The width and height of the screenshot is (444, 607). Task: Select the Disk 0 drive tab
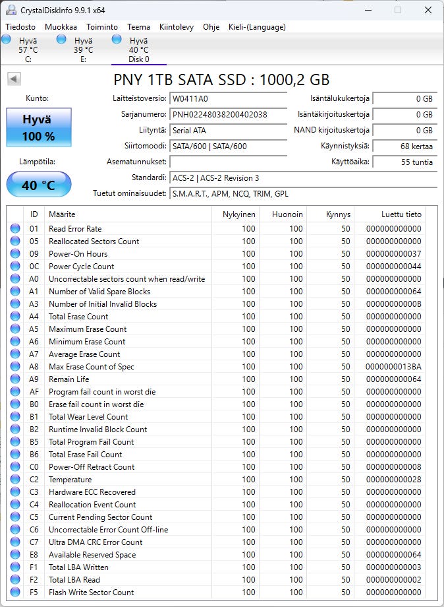click(x=139, y=49)
